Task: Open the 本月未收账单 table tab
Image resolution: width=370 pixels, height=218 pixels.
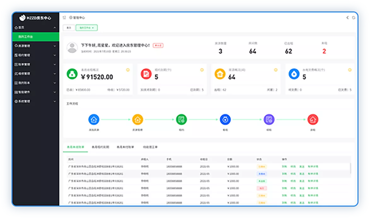Action: click(76, 147)
